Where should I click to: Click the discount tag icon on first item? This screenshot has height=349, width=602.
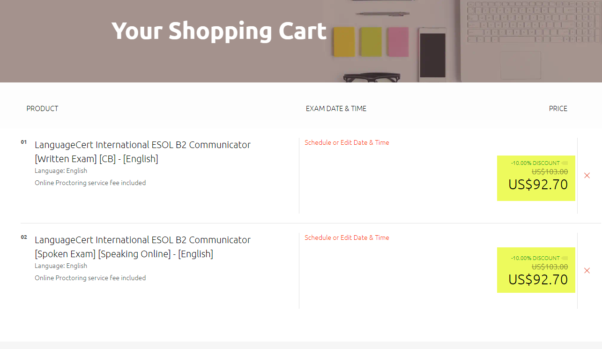(x=565, y=163)
